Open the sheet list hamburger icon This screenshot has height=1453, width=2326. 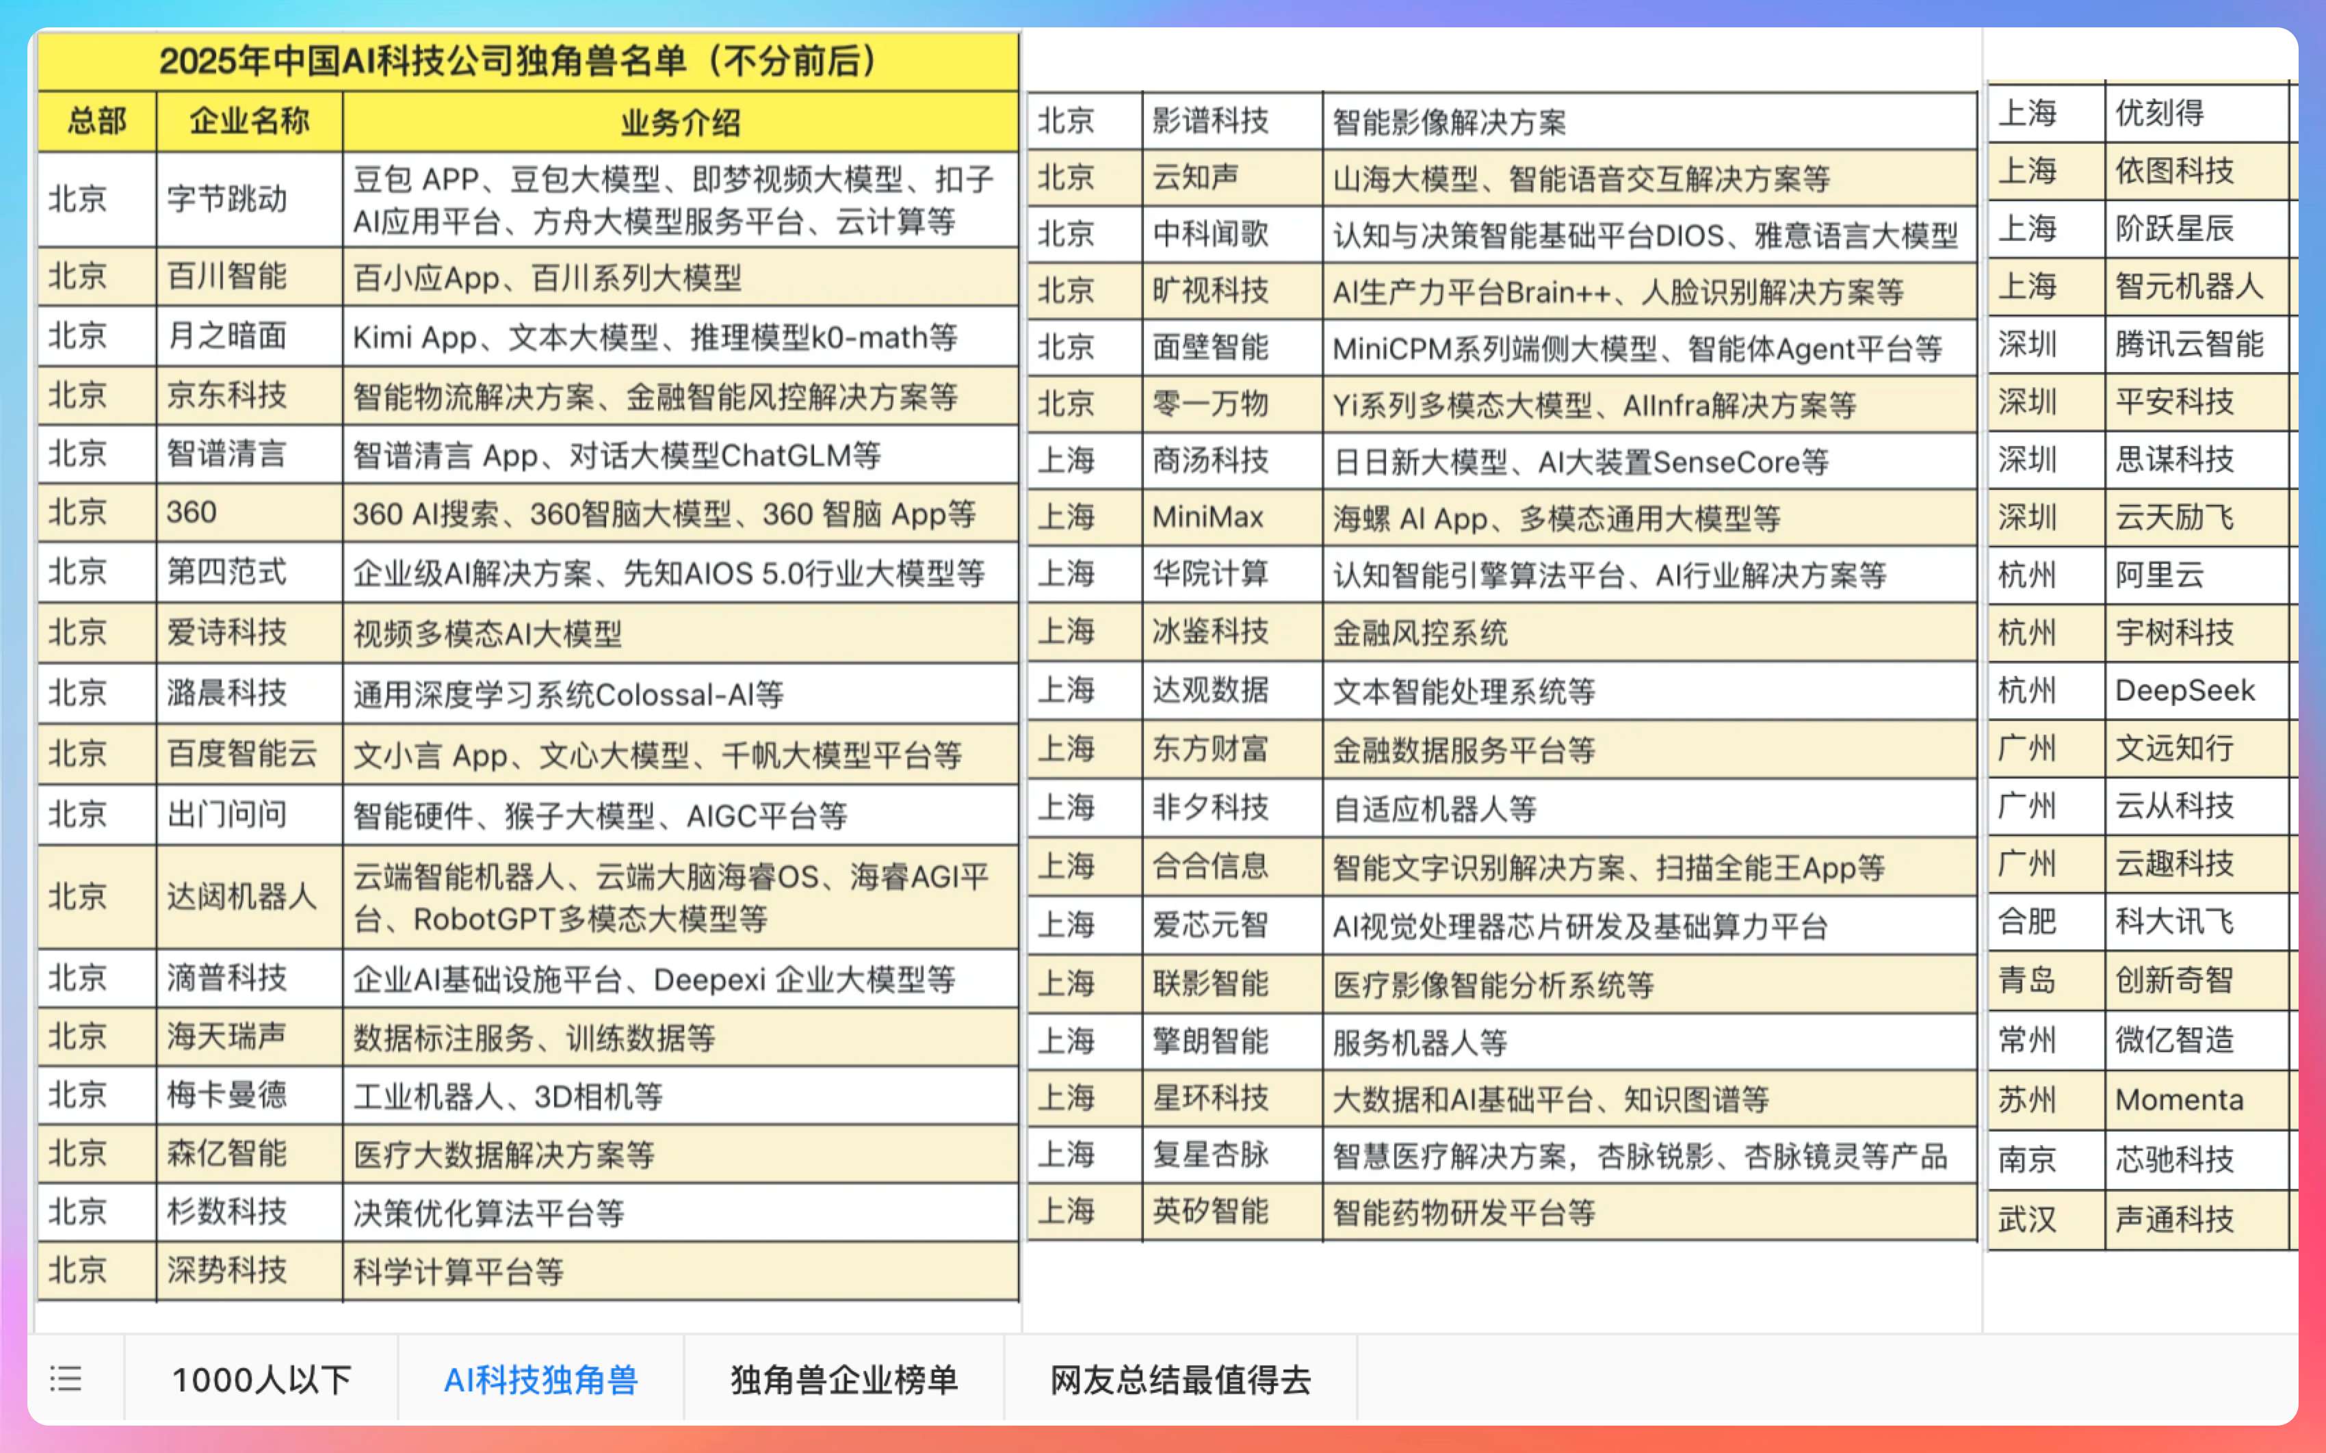pos(65,1379)
